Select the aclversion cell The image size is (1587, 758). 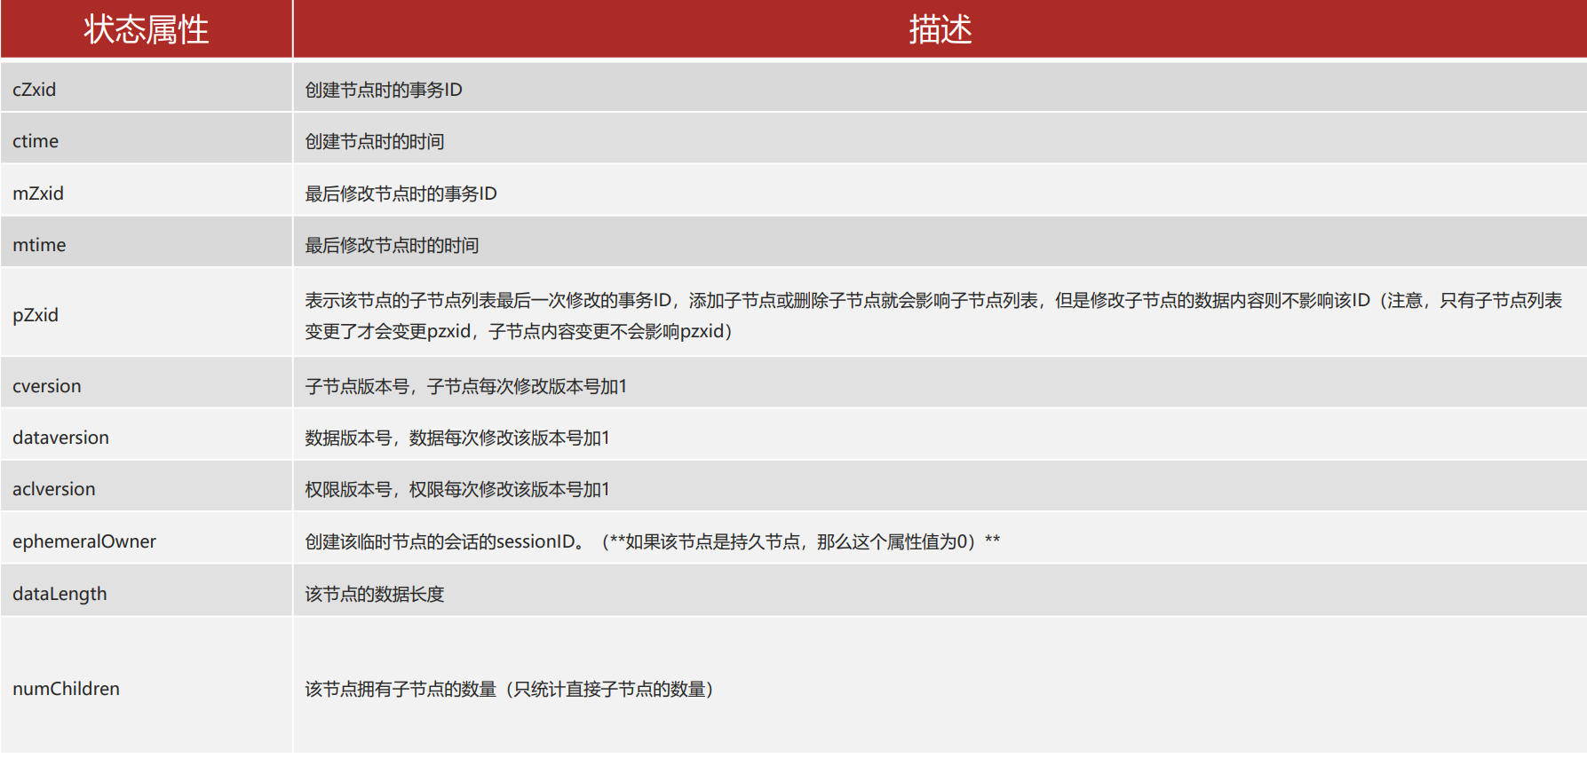point(147,486)
